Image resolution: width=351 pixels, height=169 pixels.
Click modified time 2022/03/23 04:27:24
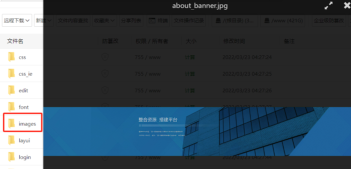pyautogui.click(x=247, y=57)
